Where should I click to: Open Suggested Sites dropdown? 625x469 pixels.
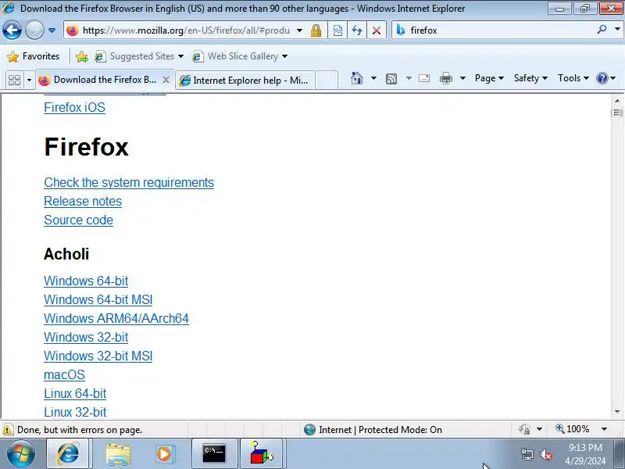point(139,56)
